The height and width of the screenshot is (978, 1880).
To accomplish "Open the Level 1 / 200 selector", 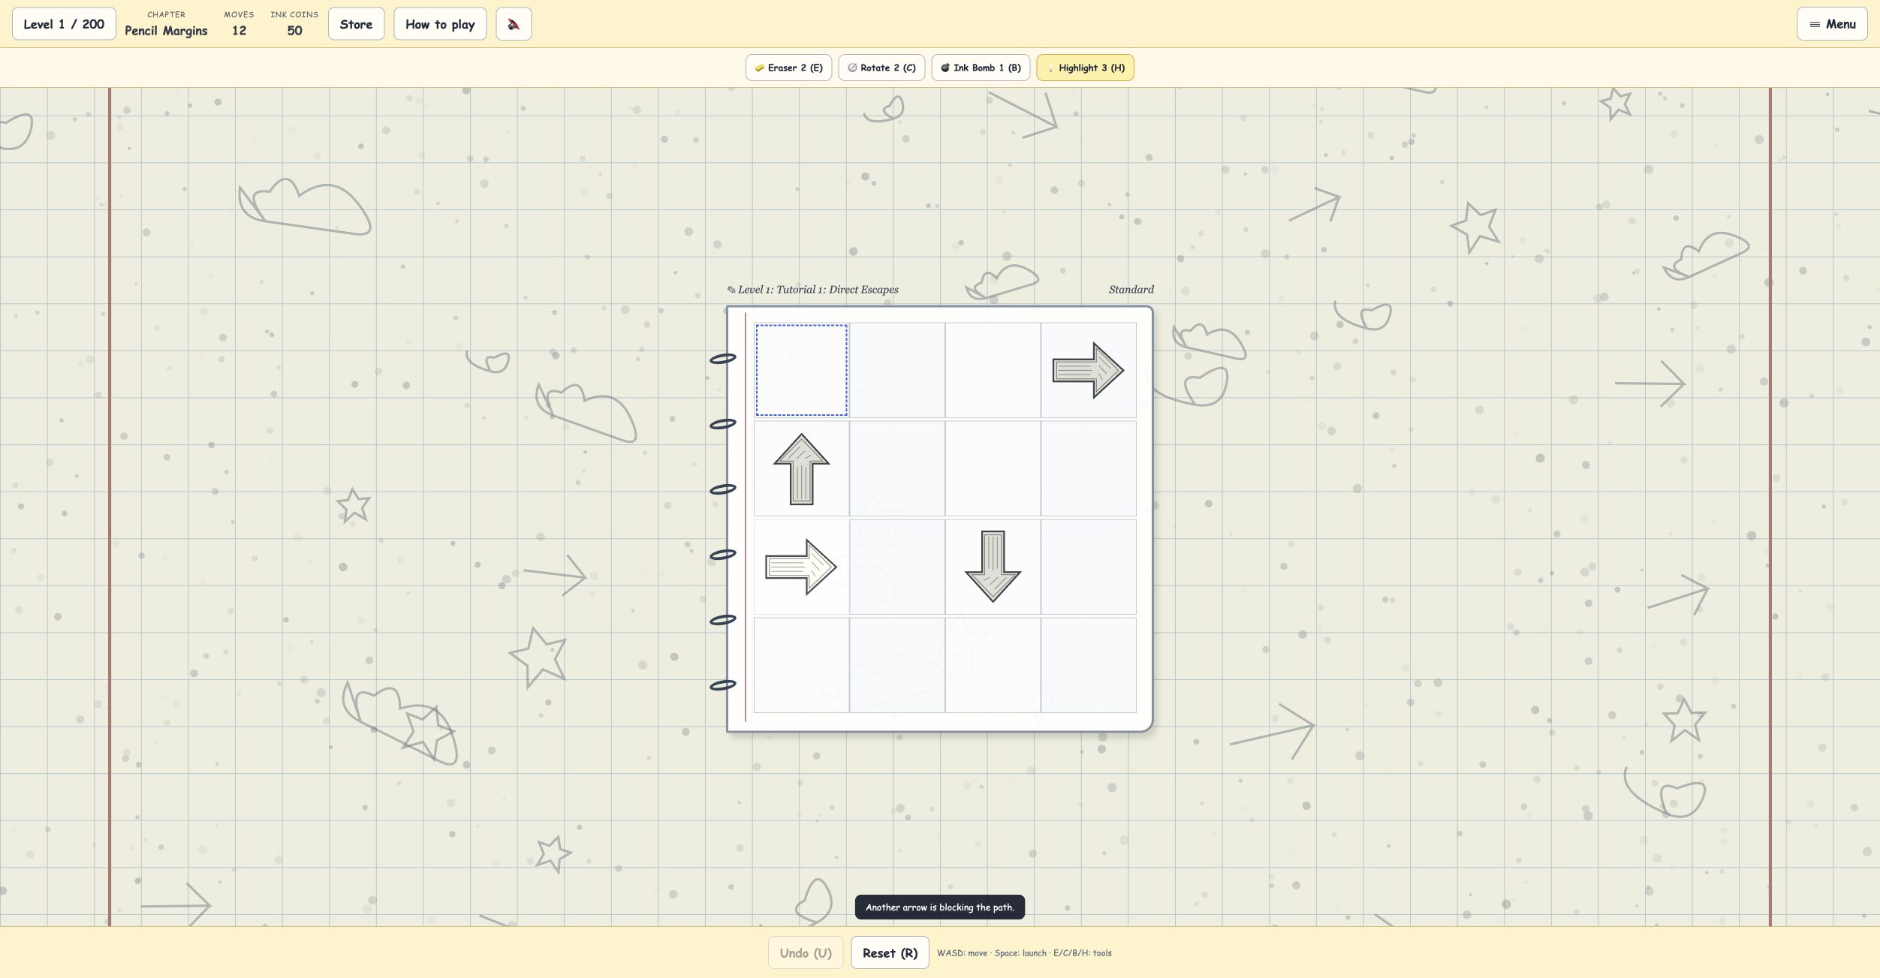I will pos(64,24).
